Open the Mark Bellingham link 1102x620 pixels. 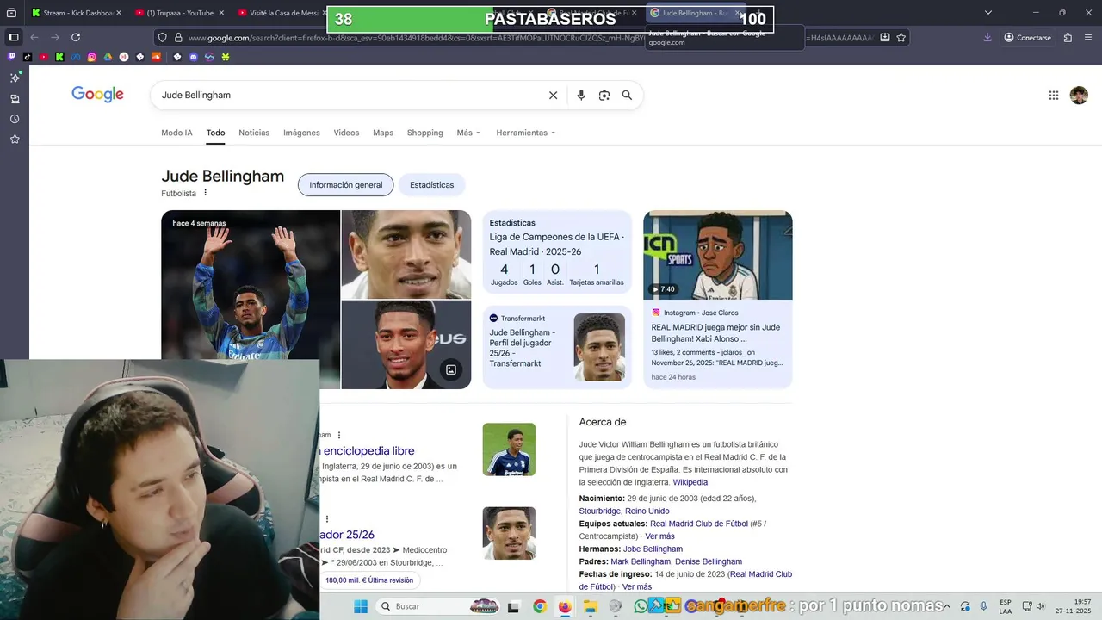(x=641, y=561)
